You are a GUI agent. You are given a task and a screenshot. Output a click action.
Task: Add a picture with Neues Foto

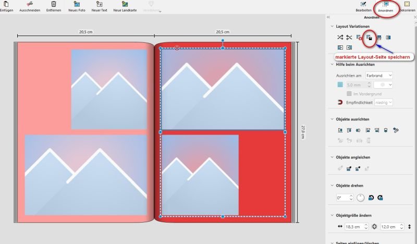77,6
